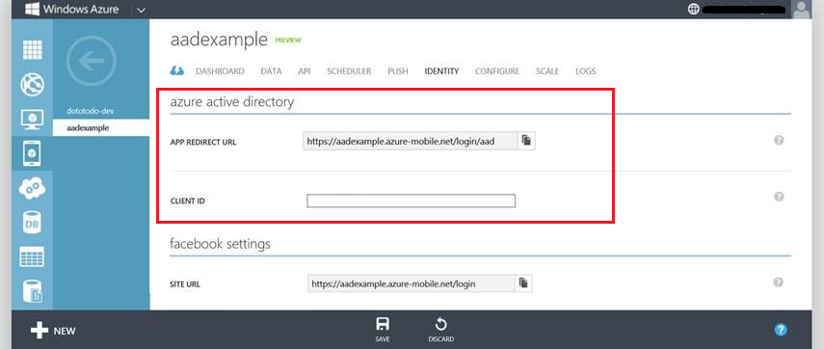Click the azure active directory heading

click(x=231, y=102)
